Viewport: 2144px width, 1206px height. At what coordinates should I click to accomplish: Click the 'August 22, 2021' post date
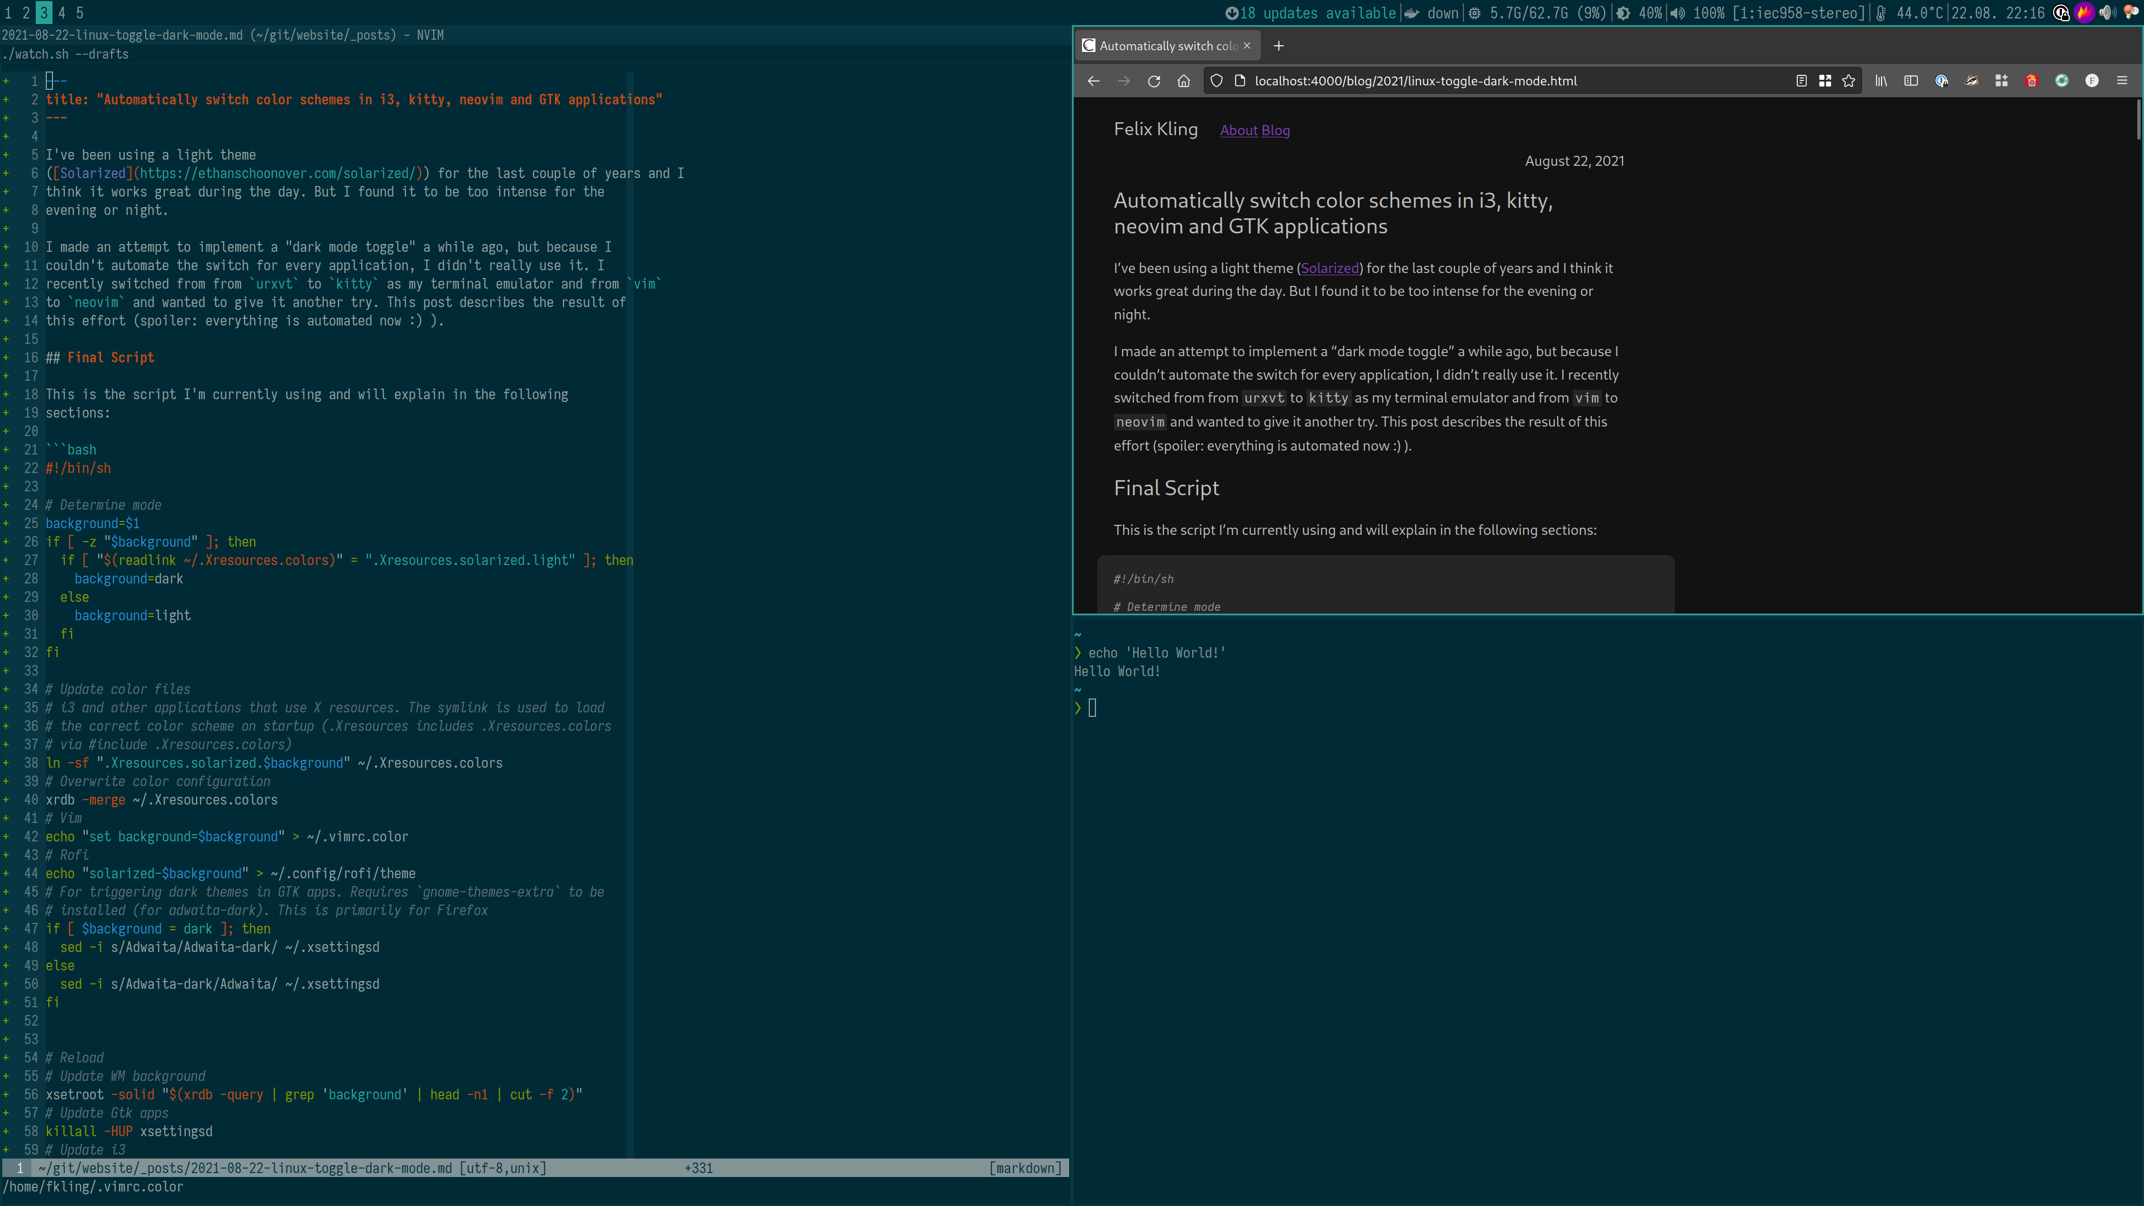click(x=1574, y=161)
